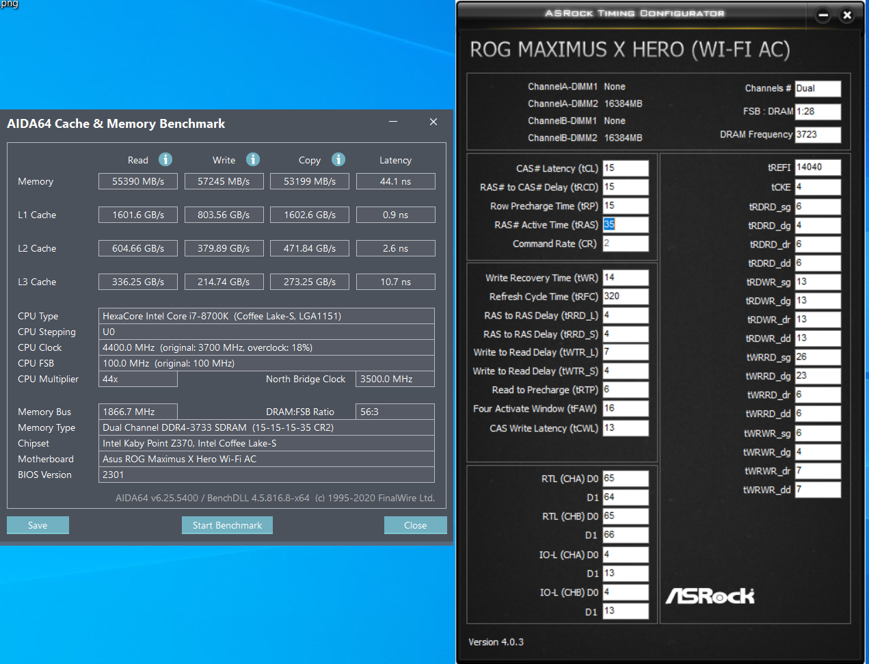Close the ASRock Timing Configurator window
This screenshot has width=869, height=664.
point(847,15)
